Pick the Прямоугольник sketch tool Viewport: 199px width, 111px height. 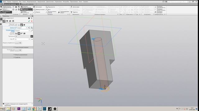point(39,10)
